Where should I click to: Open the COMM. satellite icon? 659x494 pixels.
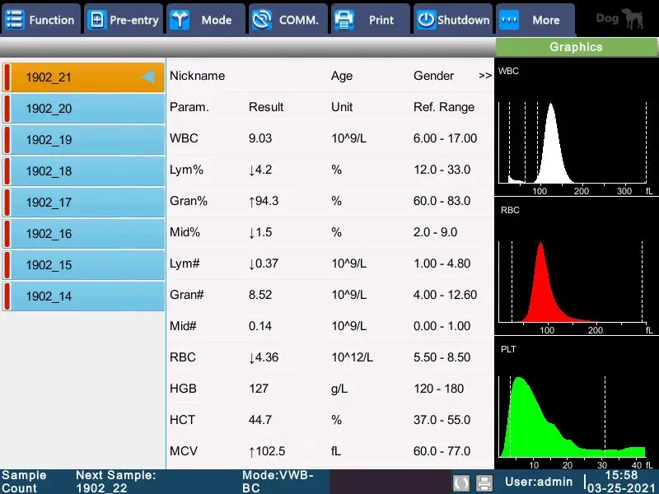click(261, 20)
